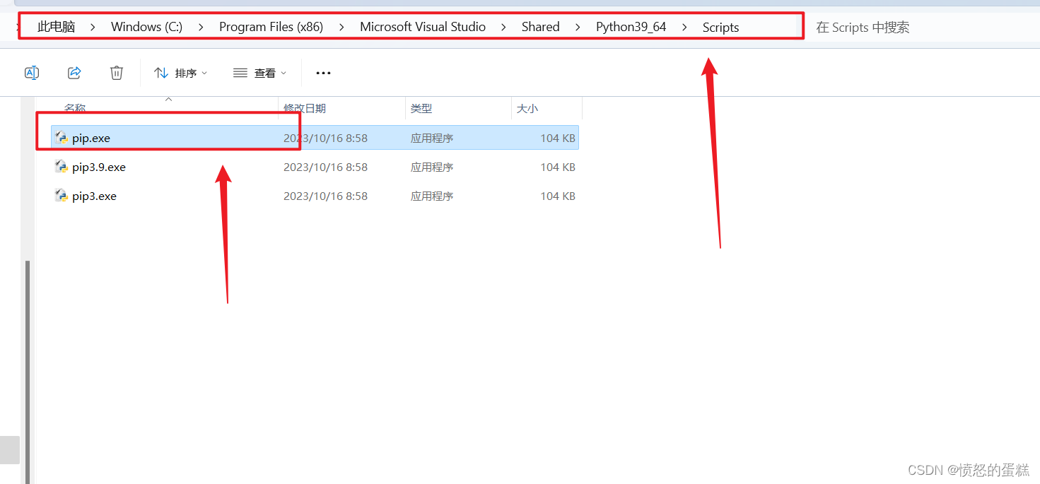Click 应用程序 type of pip3.9.exe
The image size is (1040, 484).
(432, 167)
